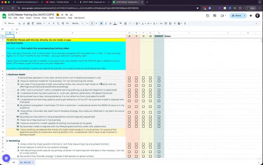Open Google Sheets home logo
This screenshot has width=263, height=165.
(4, 16)
